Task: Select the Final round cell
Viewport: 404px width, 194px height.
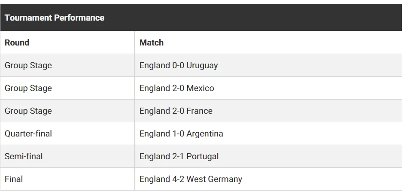Action: click(67, 179)
